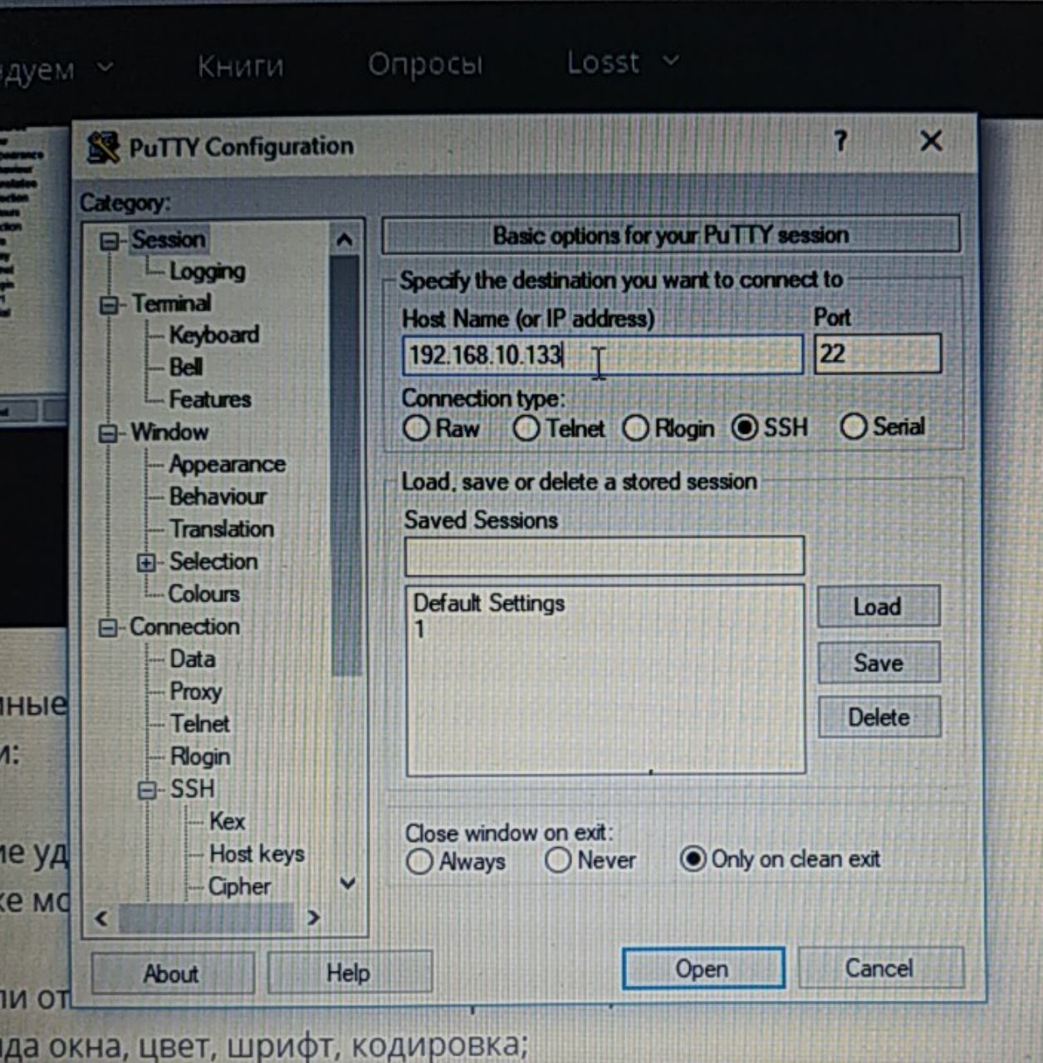1043x1063 pixels.
Task: Click the About button
Action: [172, 973]
